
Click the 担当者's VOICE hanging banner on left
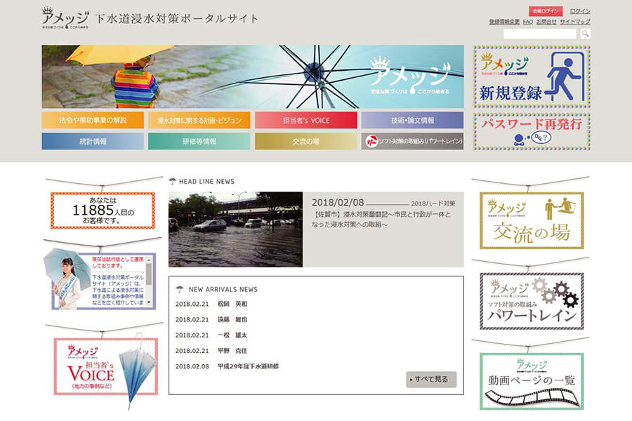[105, 366]
